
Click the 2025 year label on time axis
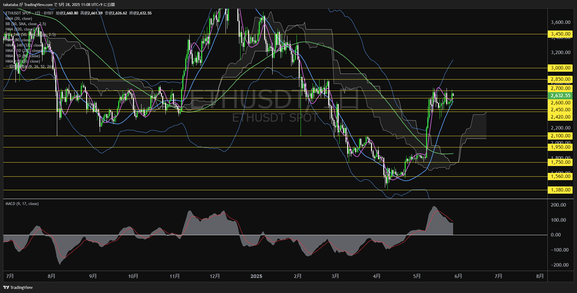click(x=256, y=276)
